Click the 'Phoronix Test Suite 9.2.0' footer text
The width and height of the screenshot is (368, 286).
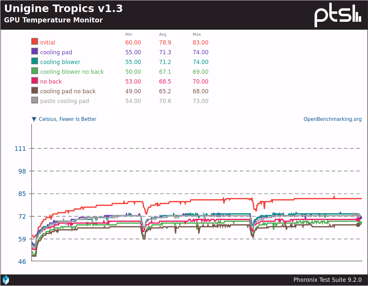click(x=327, y=280)
